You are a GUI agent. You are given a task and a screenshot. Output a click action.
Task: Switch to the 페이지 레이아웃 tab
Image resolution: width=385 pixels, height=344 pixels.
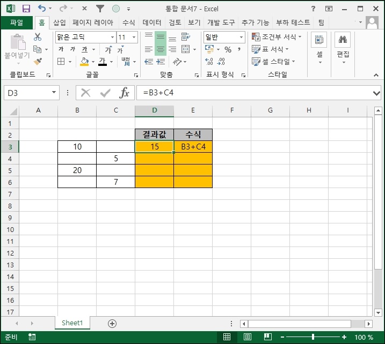click(x=93, y=23)
